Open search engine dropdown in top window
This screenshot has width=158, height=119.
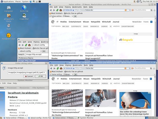(133, 10)
